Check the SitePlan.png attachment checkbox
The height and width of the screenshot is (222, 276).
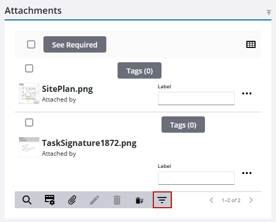(29, 68)
